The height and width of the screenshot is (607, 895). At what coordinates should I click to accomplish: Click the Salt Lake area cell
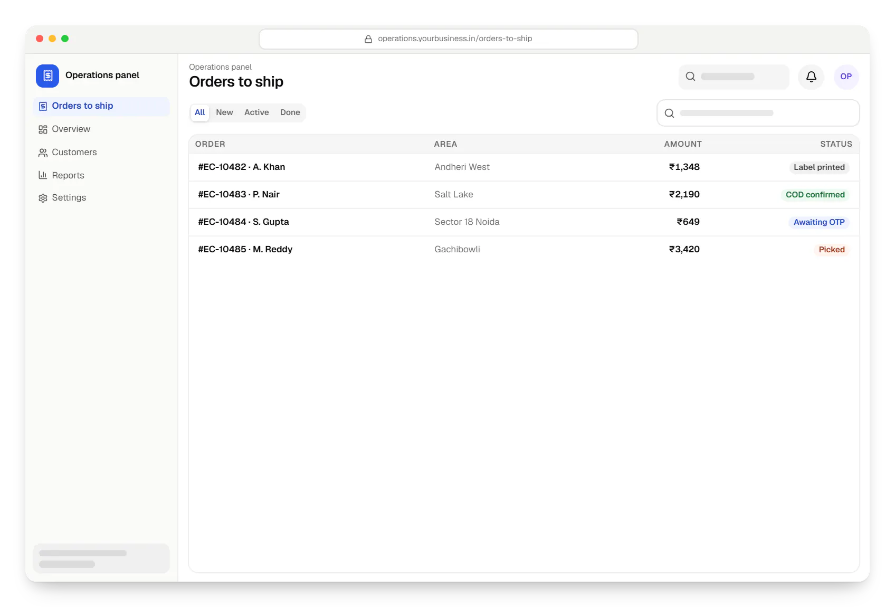[454, 195]
